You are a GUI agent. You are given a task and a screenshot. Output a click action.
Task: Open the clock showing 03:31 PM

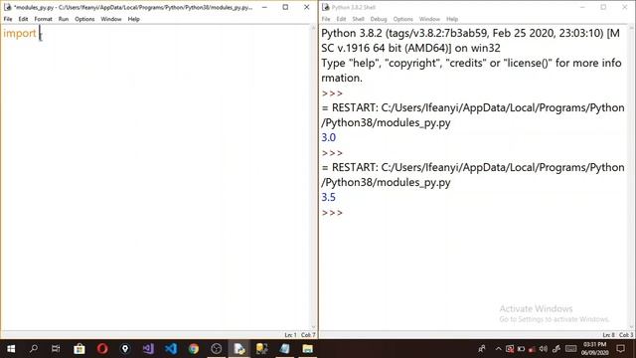point(594,349)
